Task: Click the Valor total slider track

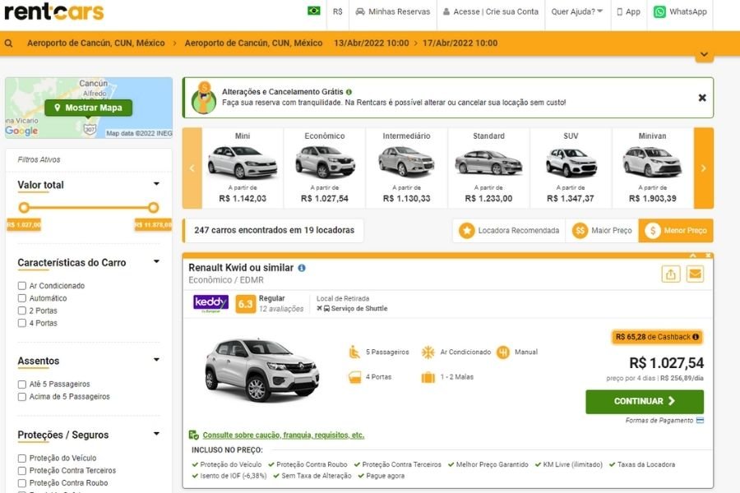Action: point(88,208)
